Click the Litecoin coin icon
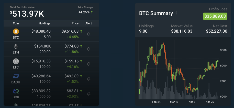This screenshot has height=108, width=234. 16,61
